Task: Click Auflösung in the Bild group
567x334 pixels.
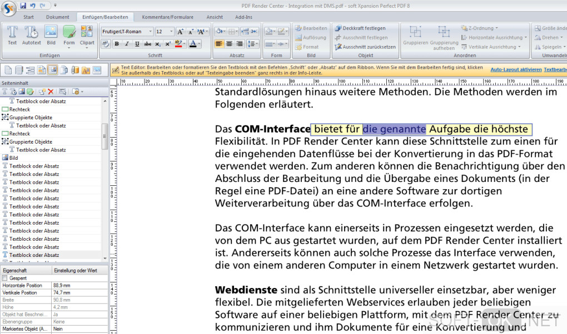Action: coord(311,38)
